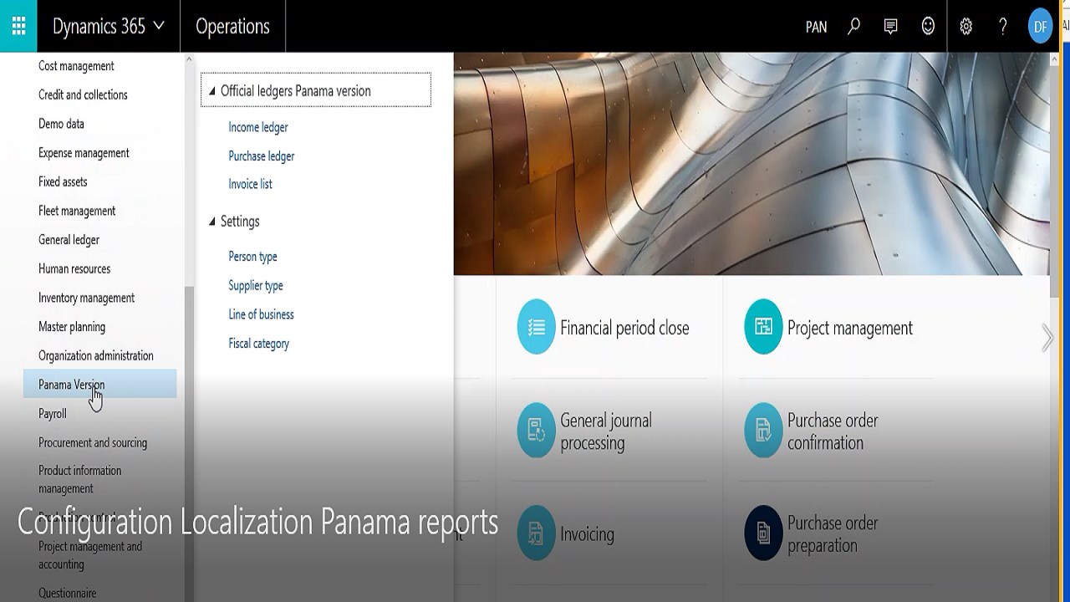Select Demo data module
Image resolution: width=1070 pixels, height=602 pixels.
61,124
